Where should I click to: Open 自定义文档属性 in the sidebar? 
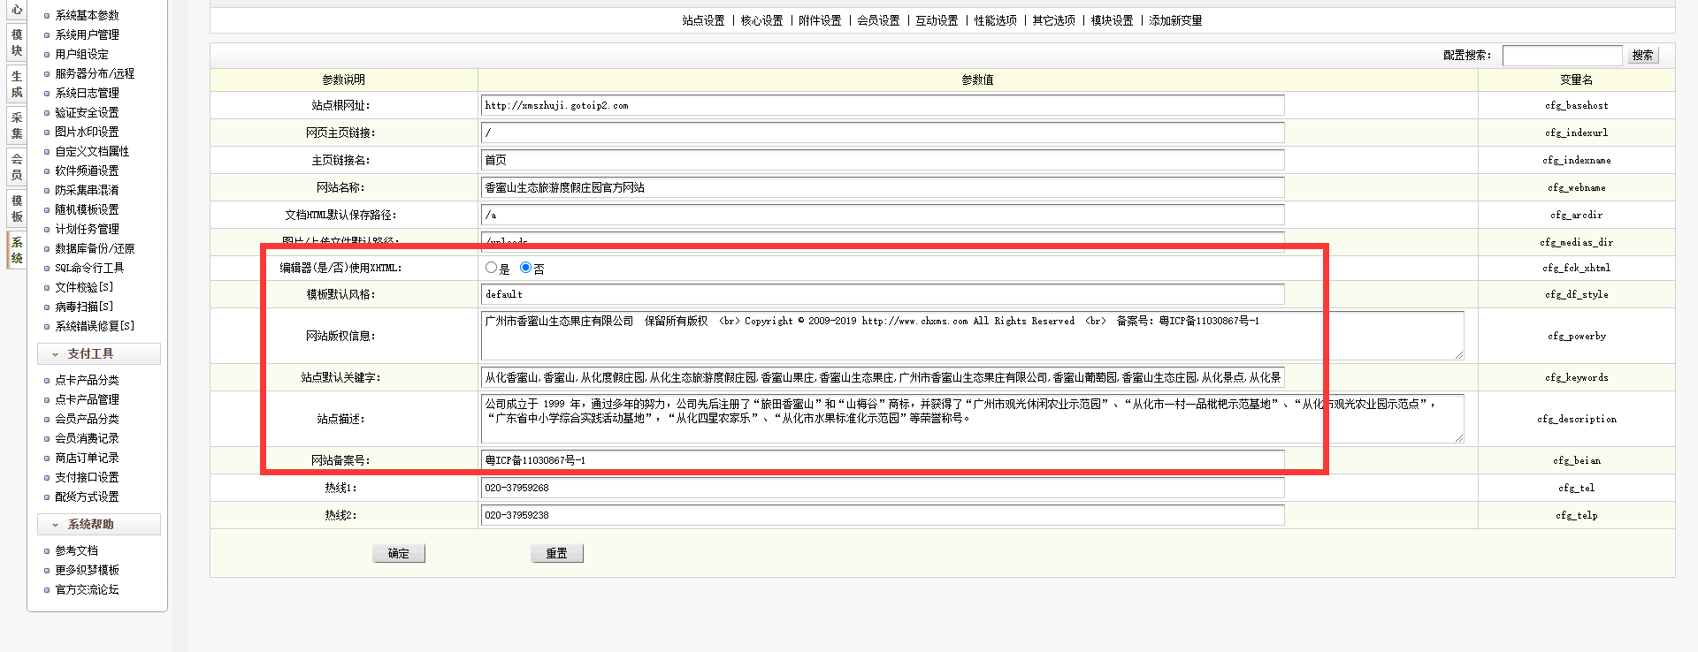[x=92, y=151]
